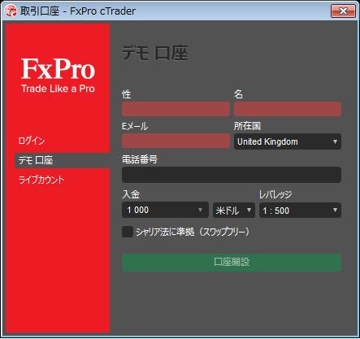
Task: Close the FxPro cTrader window
Action: (343, 11)
